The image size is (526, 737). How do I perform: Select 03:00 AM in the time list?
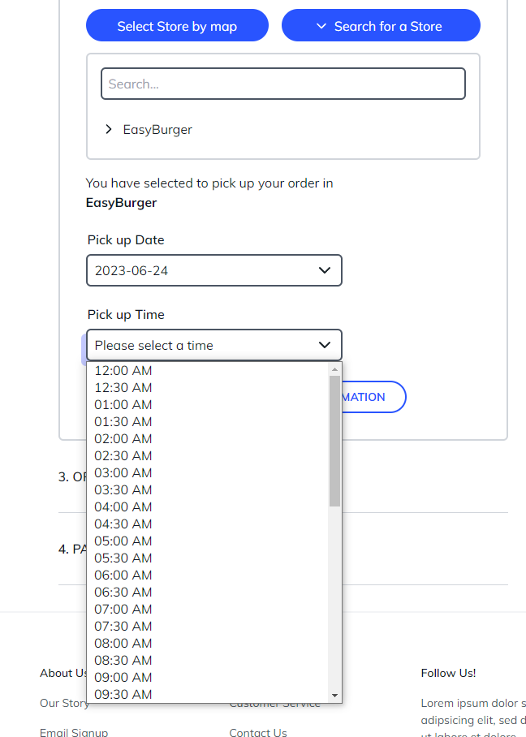(x=123, y=472)
